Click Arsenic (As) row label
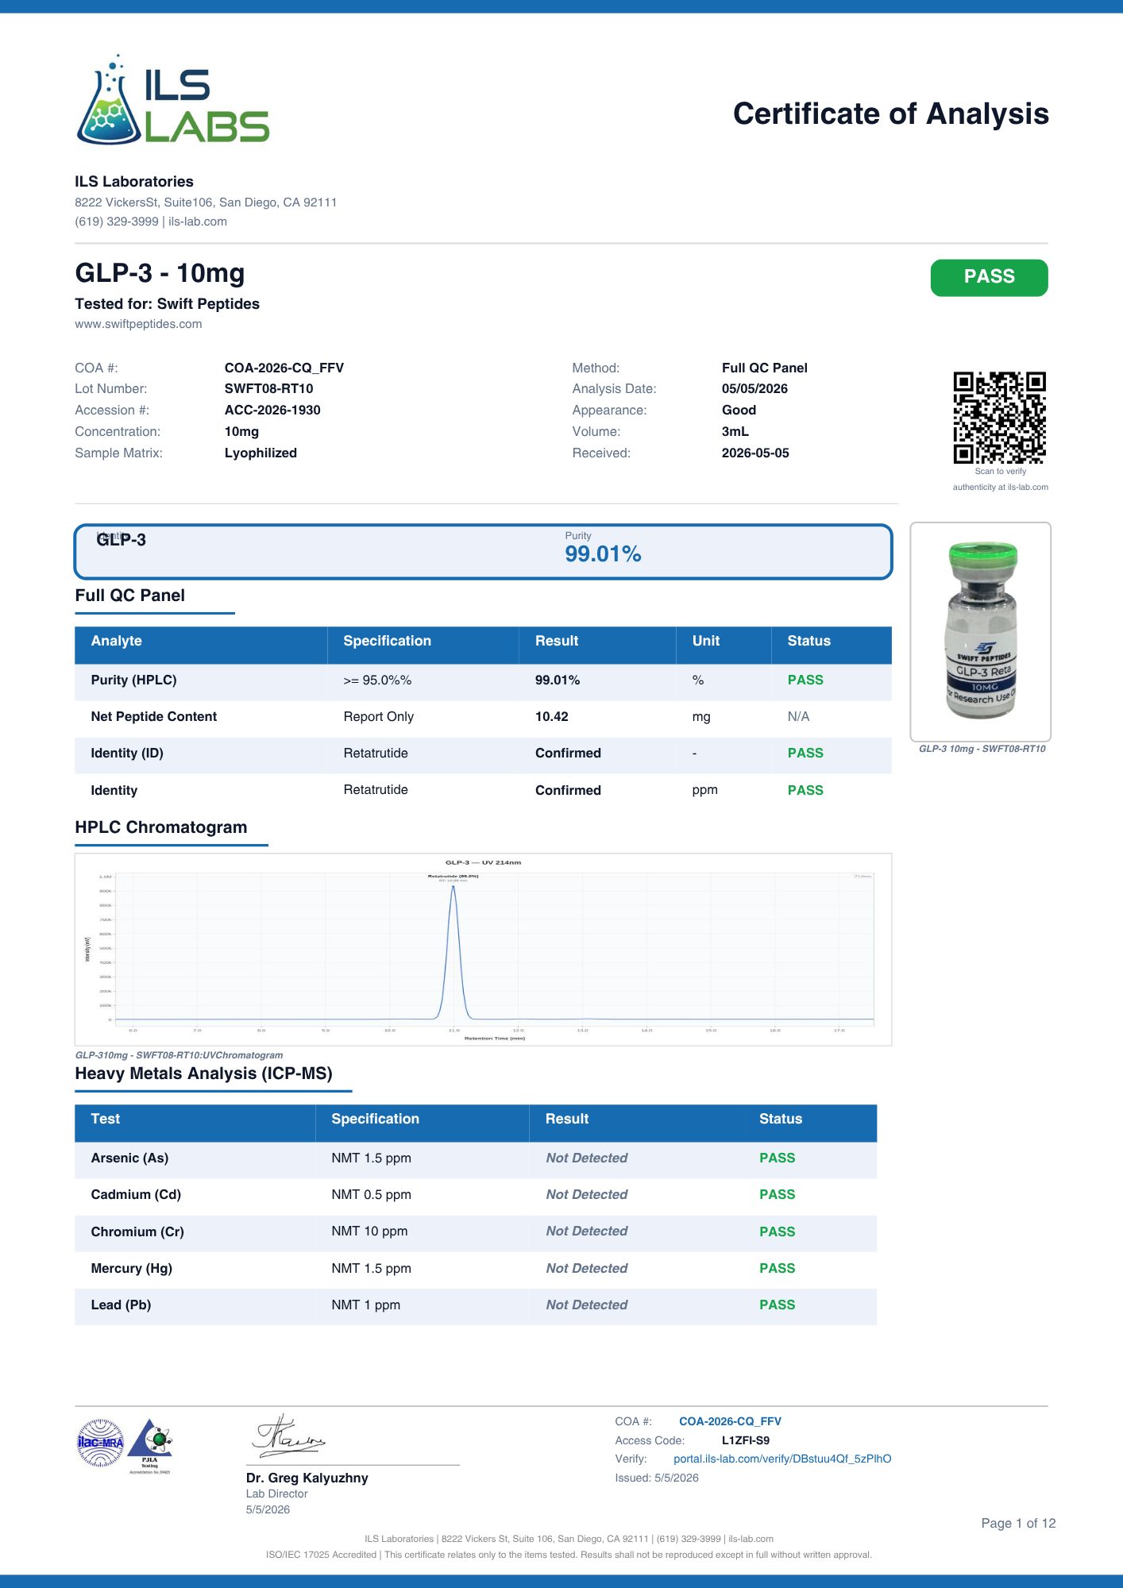 click(129, 1158)
